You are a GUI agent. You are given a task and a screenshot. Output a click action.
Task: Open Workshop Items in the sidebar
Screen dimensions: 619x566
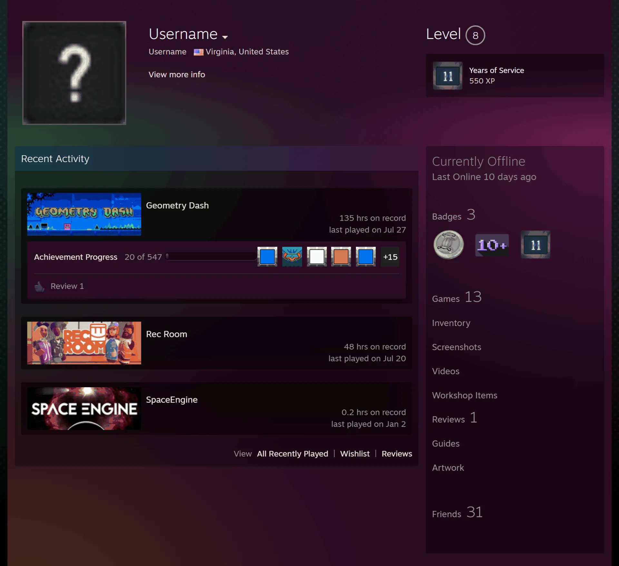tap(465, 395)
